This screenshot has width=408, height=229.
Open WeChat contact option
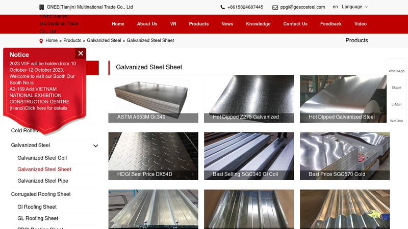tap(396, 121)
